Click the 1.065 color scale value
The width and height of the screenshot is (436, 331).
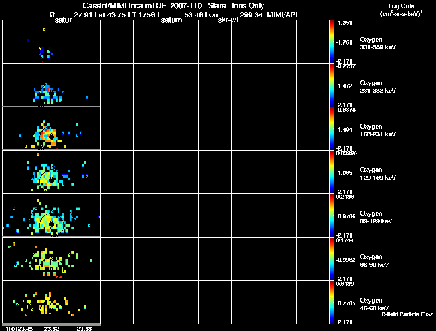(x=345, y=173)
